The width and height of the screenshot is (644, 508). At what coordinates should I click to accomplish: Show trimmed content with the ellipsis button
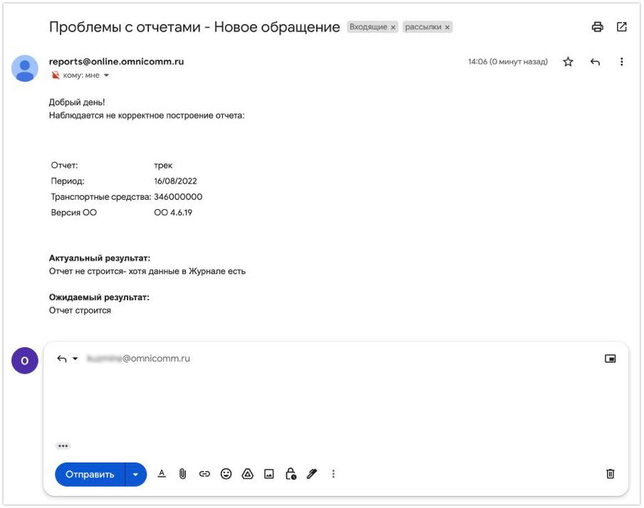63,446
